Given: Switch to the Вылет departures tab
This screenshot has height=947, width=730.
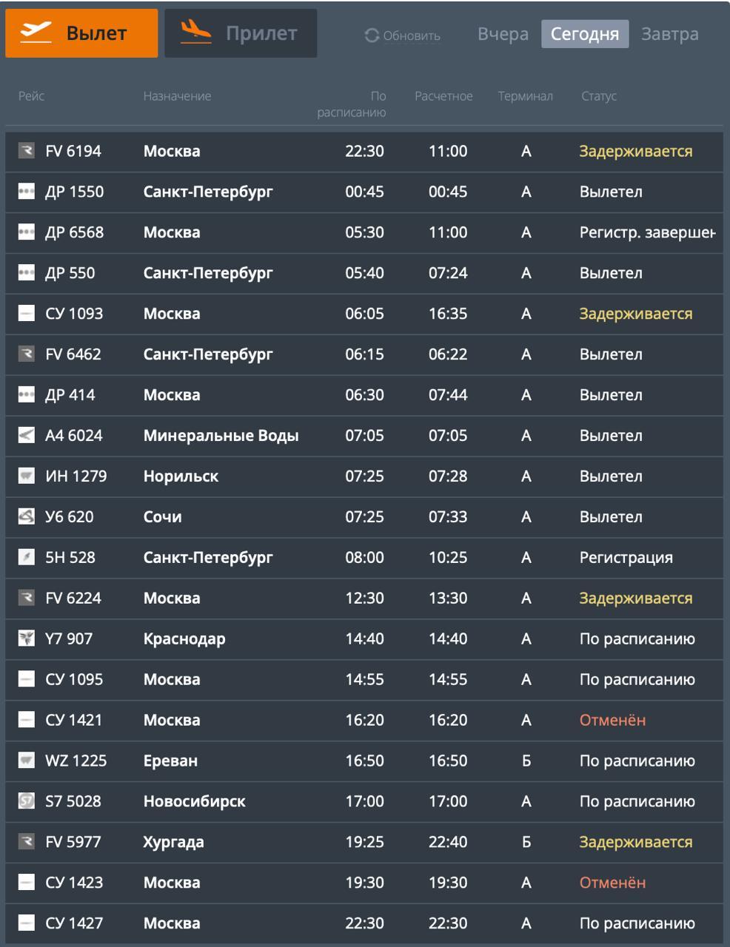Looking at the screenshot, I should [x=81, y=33].
